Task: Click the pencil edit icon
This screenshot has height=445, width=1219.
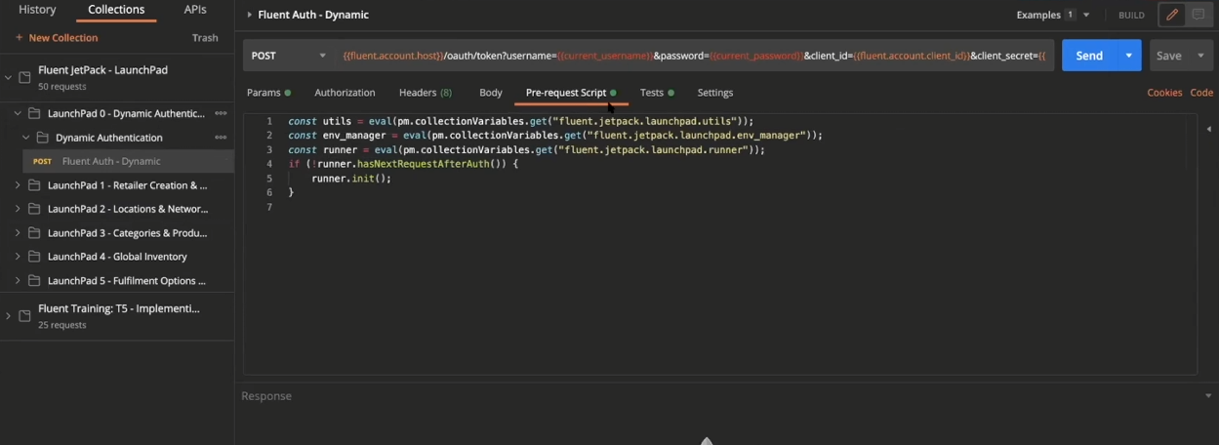Action: (1171, 15)
